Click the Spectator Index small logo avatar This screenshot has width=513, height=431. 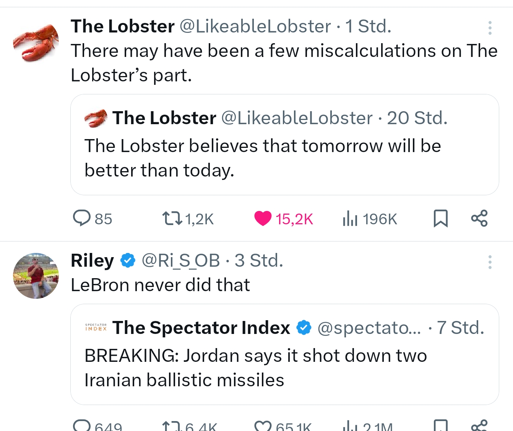96,327
